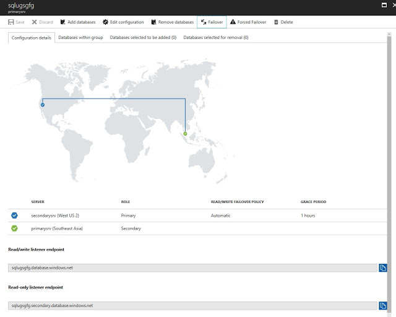396x317 pixels.
Task: Click the Automatic failover policy value
Action: [220, 215]
